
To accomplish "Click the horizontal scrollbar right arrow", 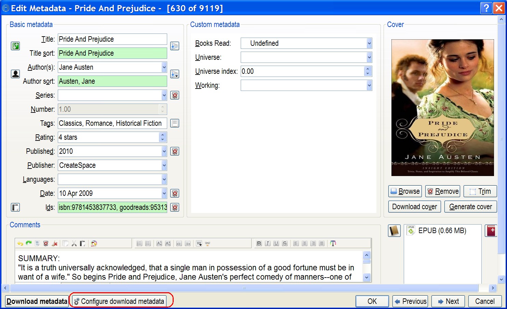I will click(x=493, y=288).
